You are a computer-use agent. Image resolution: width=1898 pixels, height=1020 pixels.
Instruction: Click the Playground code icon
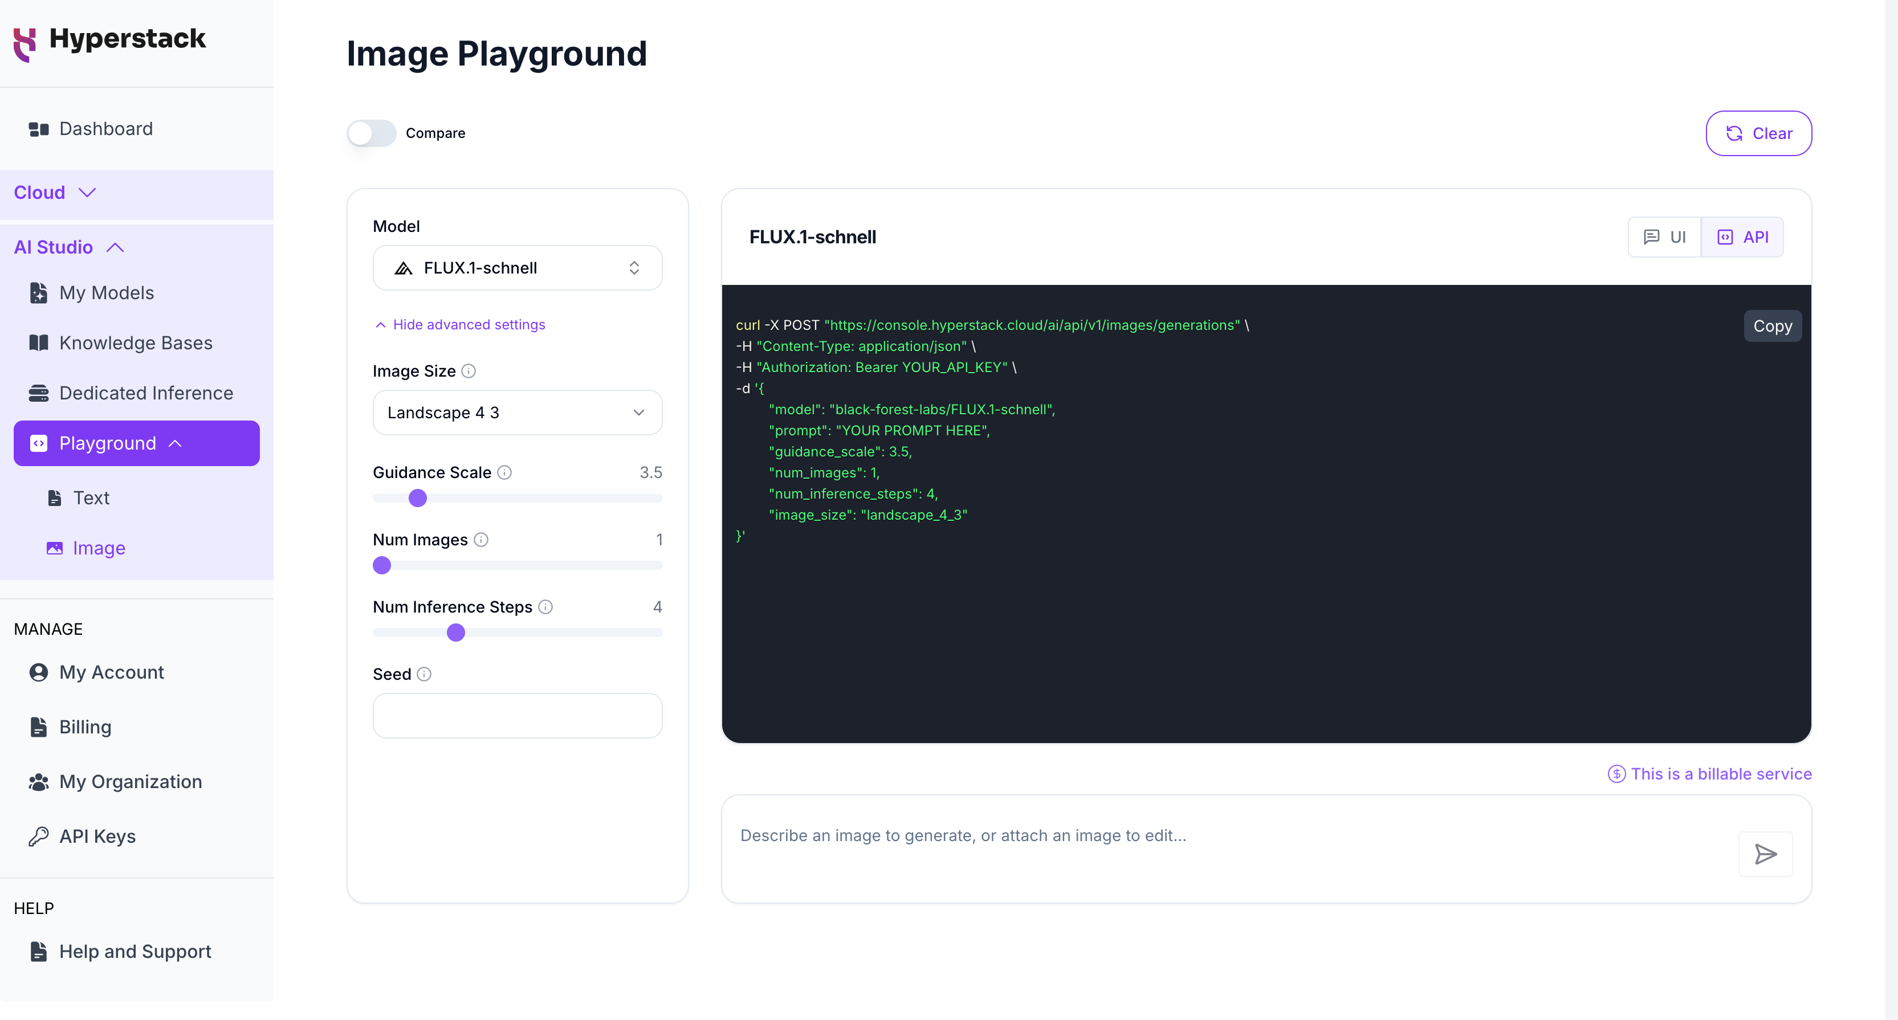[x=38, y=443]
